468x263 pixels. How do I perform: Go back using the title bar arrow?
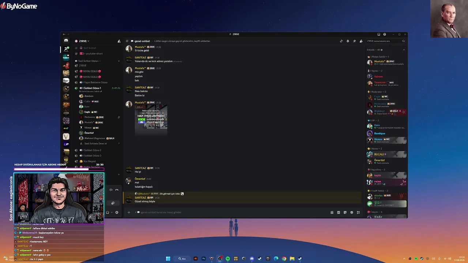pos(64,34)
